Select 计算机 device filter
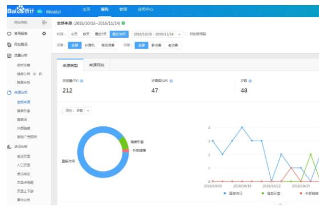This screenshot has width=319, height=211. pos(90,45)
